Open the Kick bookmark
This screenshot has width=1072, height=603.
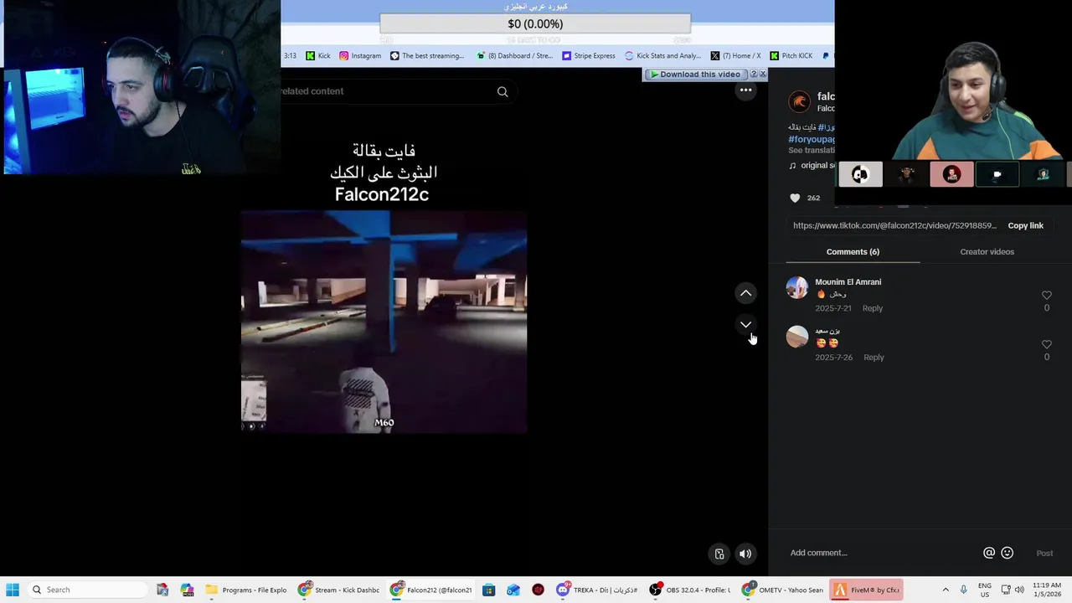pyautogui.click(x=317, y=55)
